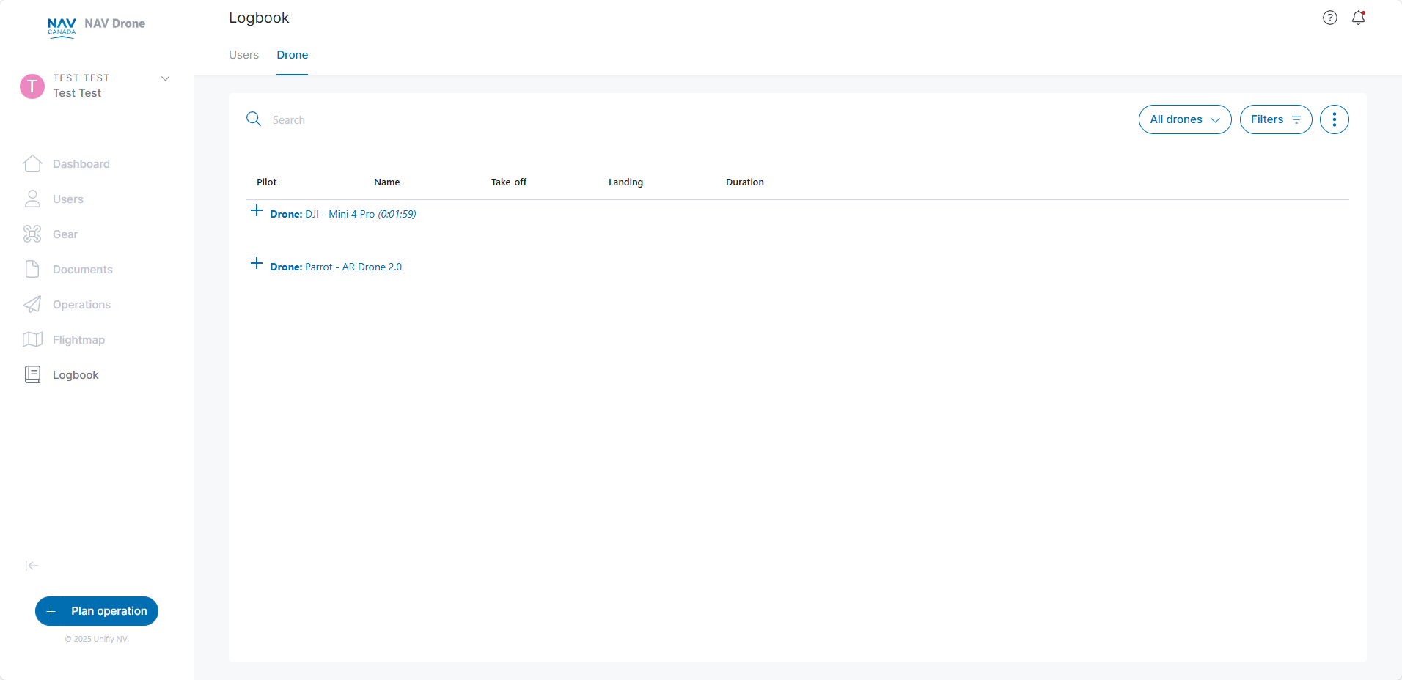
Task: Click the 2025 Unifly NV copyright text
Action: pyautogui.click(x=97, y=639)
